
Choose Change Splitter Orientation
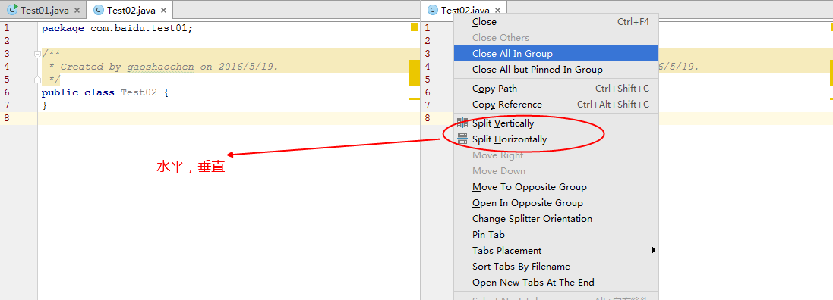[556, 219]
